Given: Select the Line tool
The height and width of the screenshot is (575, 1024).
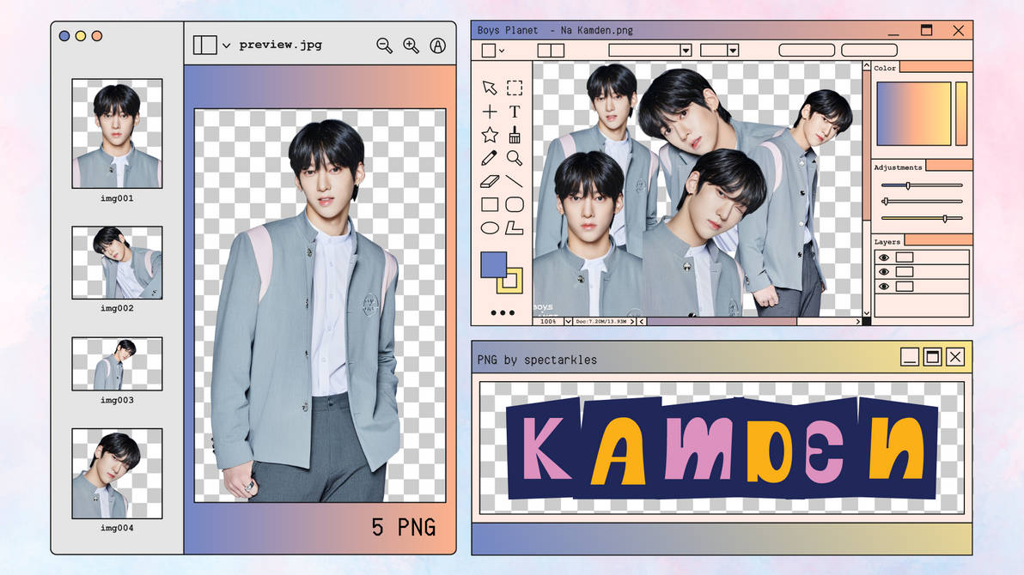Looking at the screenshot, I should (x=514, y=181).
